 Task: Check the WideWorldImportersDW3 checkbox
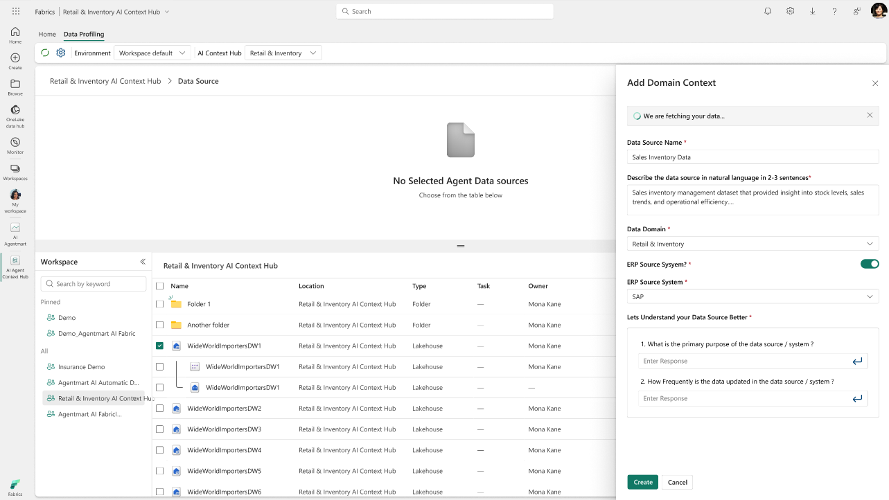(x=160, y=429)
